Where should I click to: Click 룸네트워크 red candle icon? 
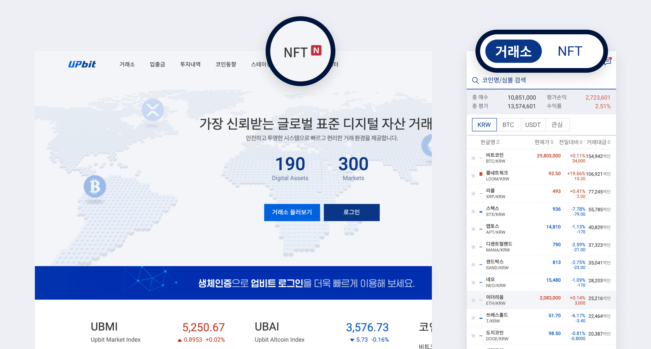pyautogui.click(x=481, y=174)
